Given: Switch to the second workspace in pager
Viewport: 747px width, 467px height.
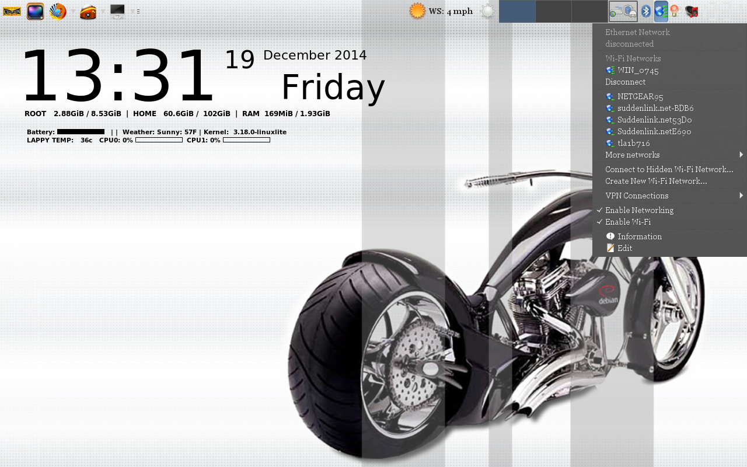Looking at the screenshot, I should (553, 11).
